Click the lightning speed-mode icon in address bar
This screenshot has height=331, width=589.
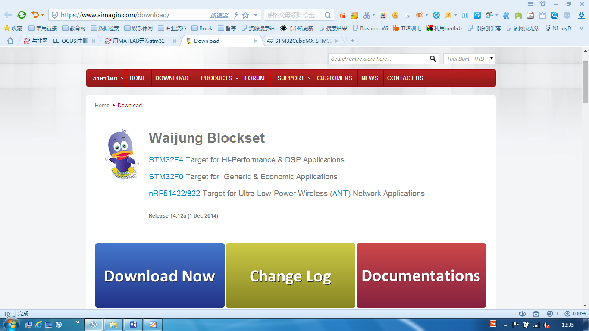coord(236,15)
